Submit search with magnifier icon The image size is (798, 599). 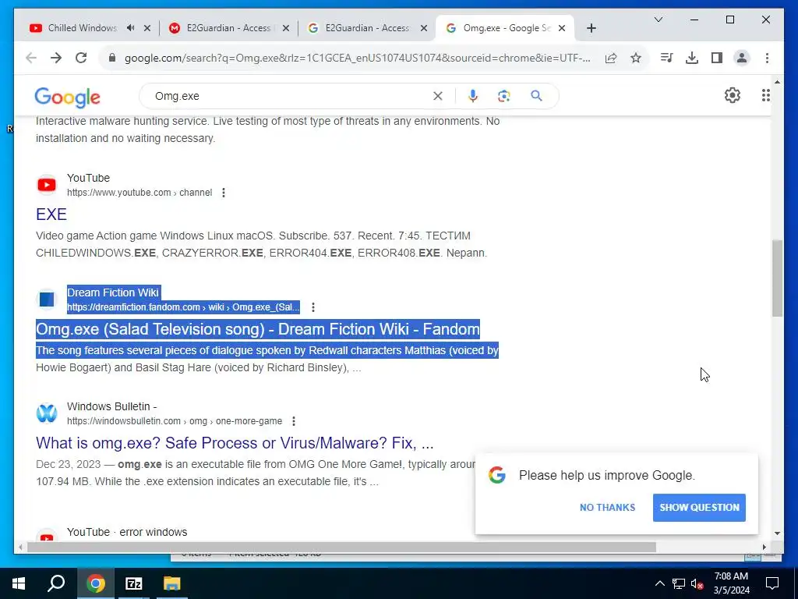pos(536,96)
